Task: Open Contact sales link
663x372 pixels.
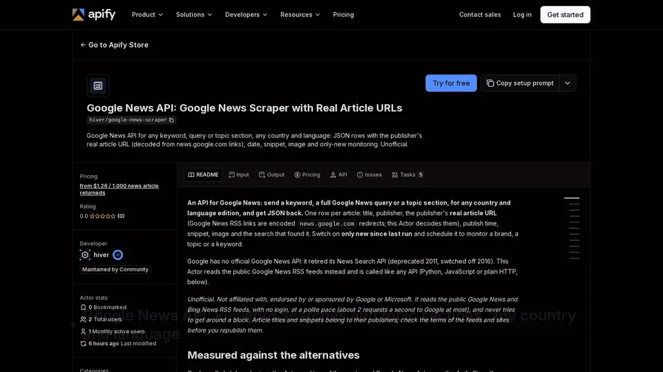Action: pos(480,14)
